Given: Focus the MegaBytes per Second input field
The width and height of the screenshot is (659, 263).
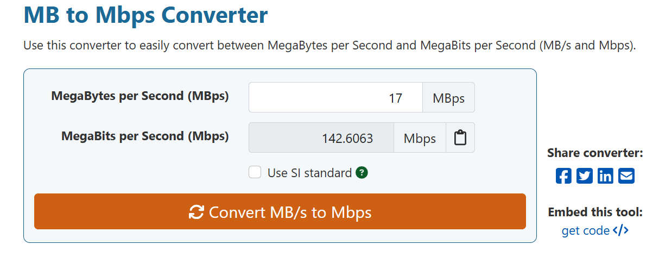Looking at the screenshot, I should click(335, 98).
